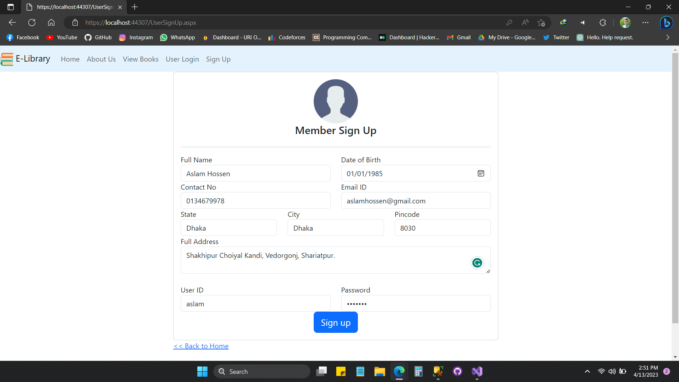Open Codeforces from the bookmarks bar
Screen dimensions: 679x382
(x=287, y=37)
